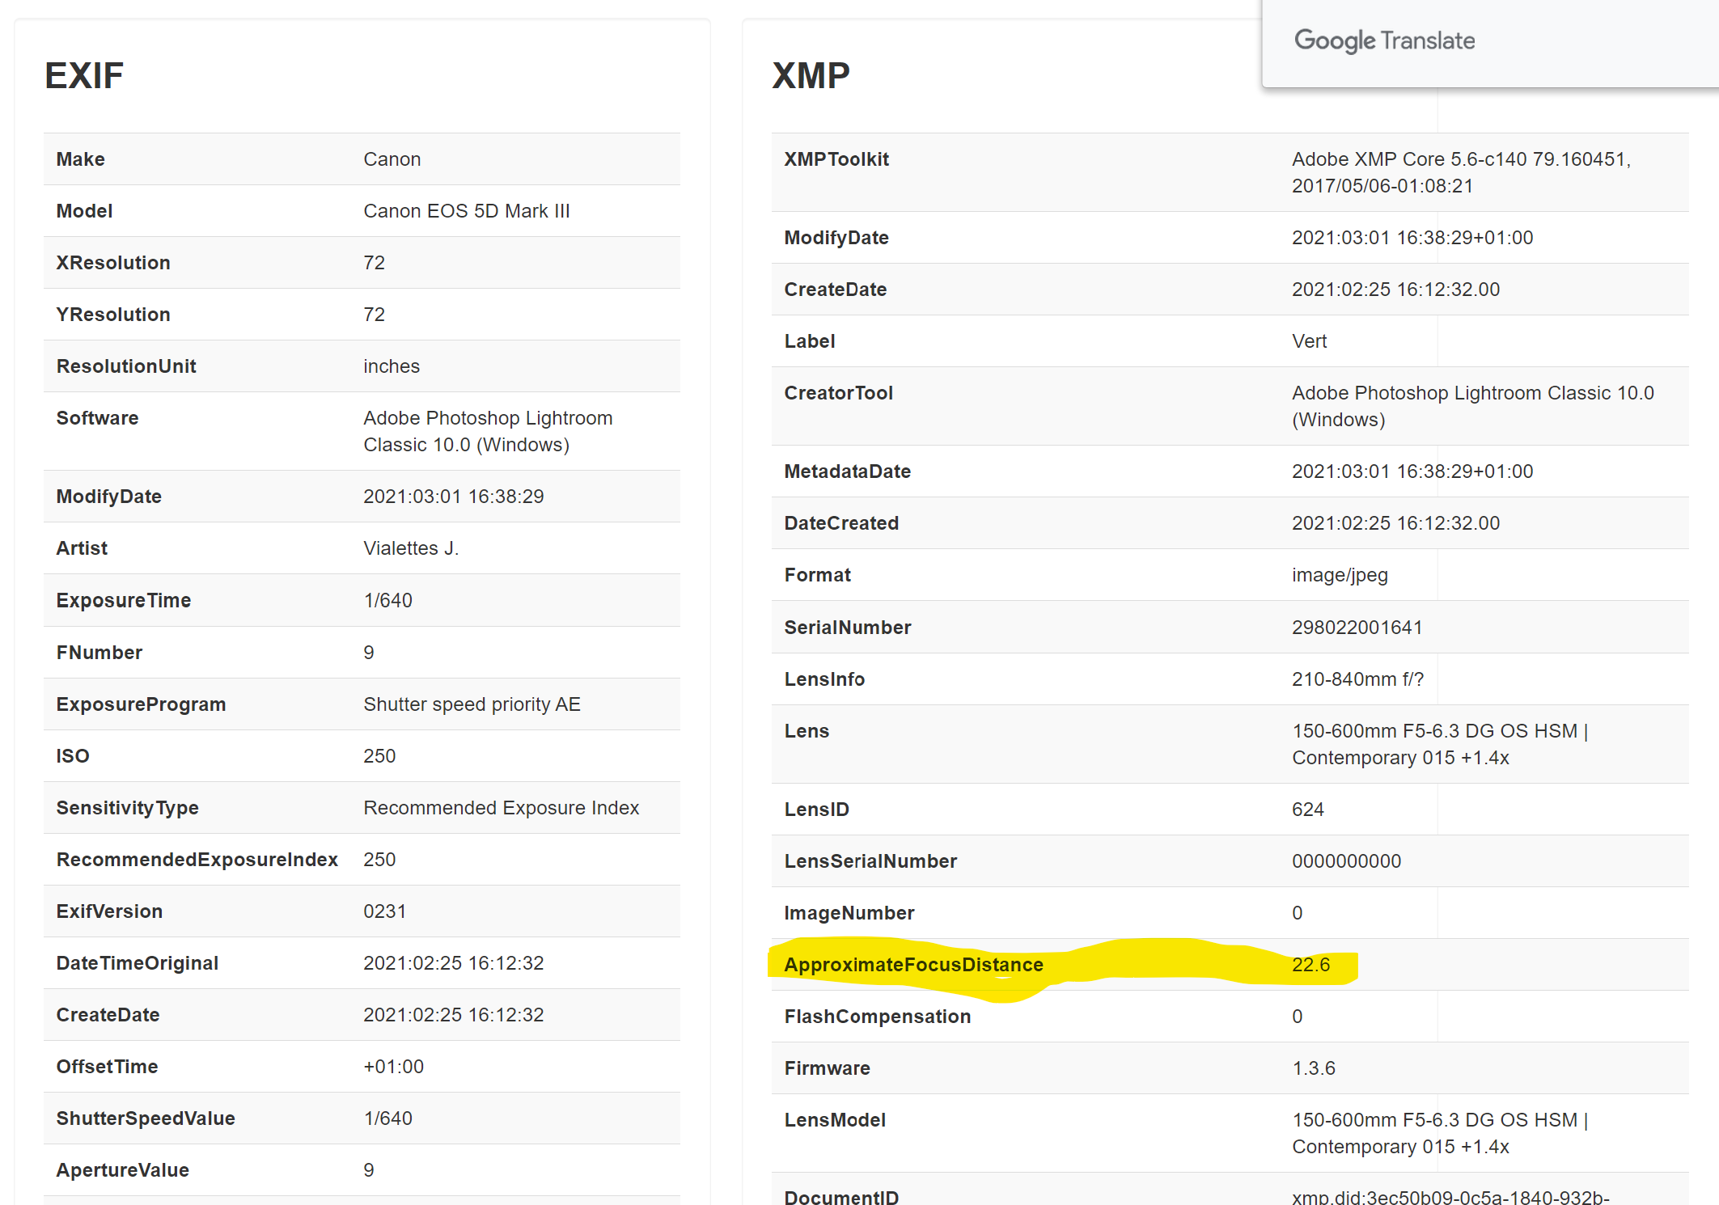Viewport: 1719px width, 1205px height.
Task: Click the XMPToolkit value Adobe XMP Core
Action: click(x=1461, y=172)
